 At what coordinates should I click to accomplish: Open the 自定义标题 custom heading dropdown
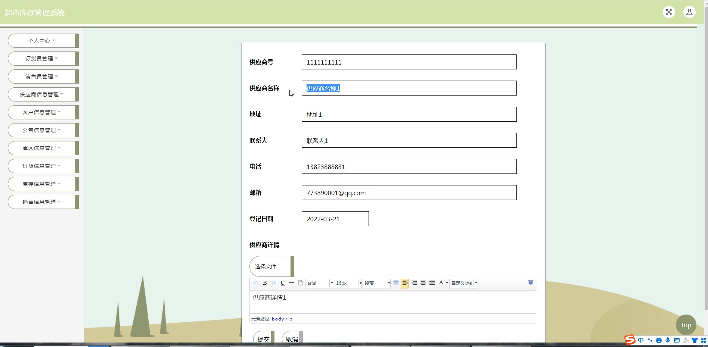(463, 283)
